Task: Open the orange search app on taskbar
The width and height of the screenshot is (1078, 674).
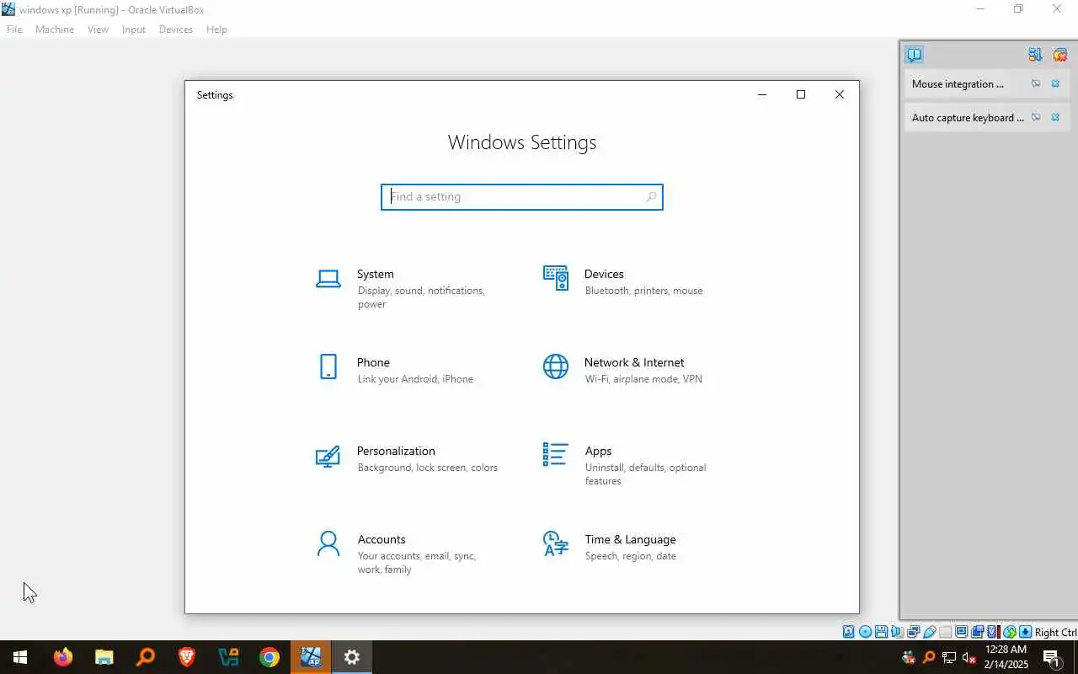Action: coord(146,657)
